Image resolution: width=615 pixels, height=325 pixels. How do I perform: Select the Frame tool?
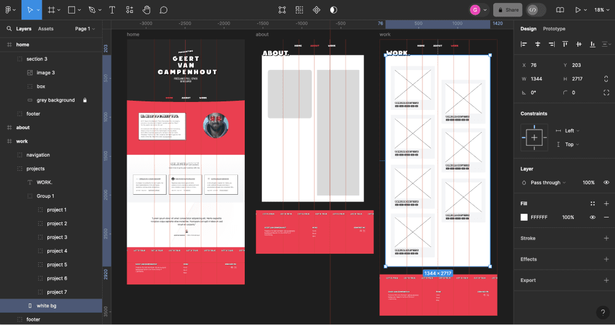(x=52, y=10)
